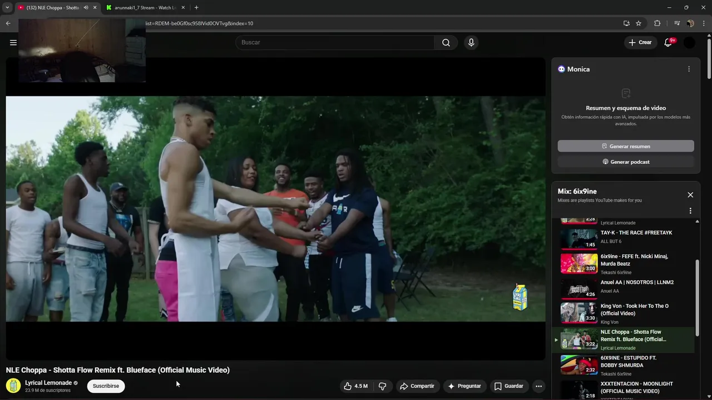Open the YouTube account avatar menu
712x400 pixels.
[x=689, y=43]
